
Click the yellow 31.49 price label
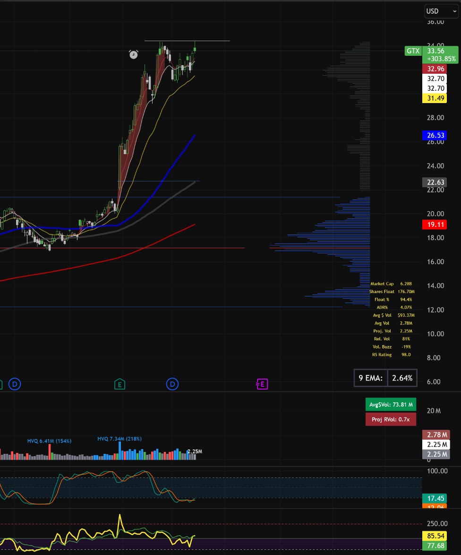click(x=435, y=98)
